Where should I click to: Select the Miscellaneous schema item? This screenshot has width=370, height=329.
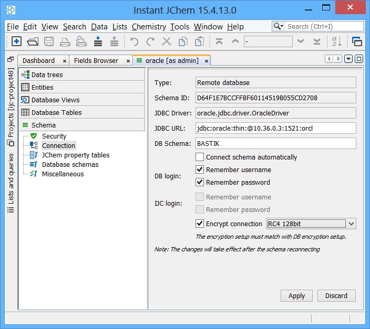click(63, 174)
